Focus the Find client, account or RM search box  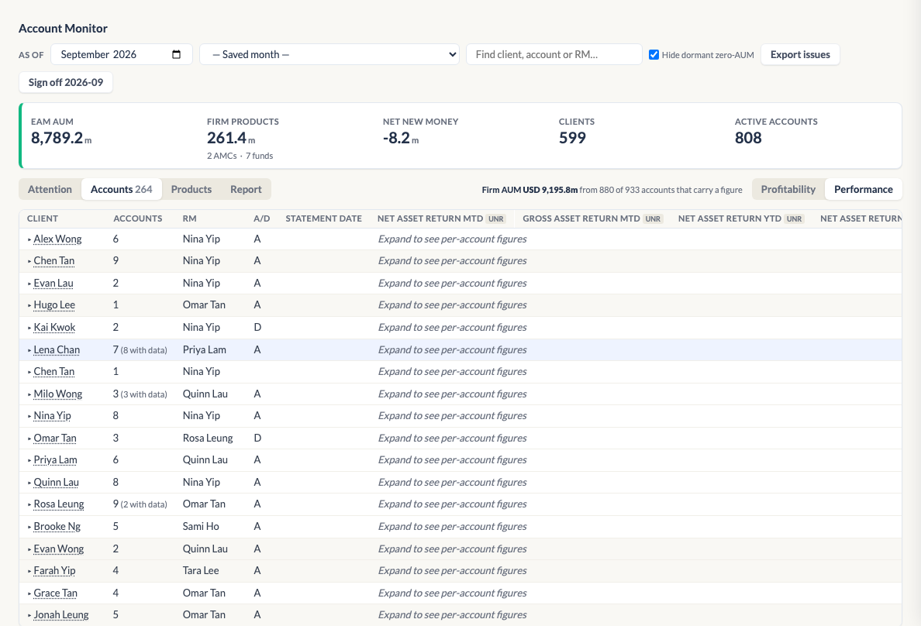coord(554,54)
